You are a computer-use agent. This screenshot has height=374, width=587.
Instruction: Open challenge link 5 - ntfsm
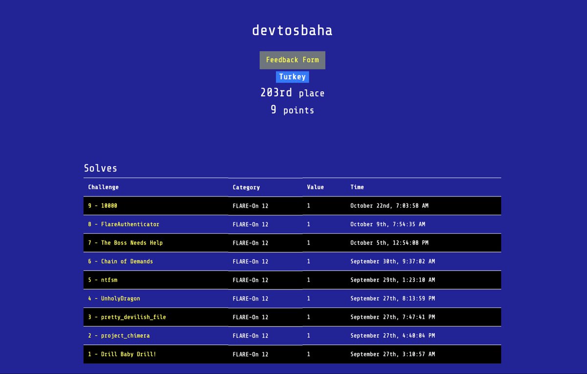pos(103,280)
